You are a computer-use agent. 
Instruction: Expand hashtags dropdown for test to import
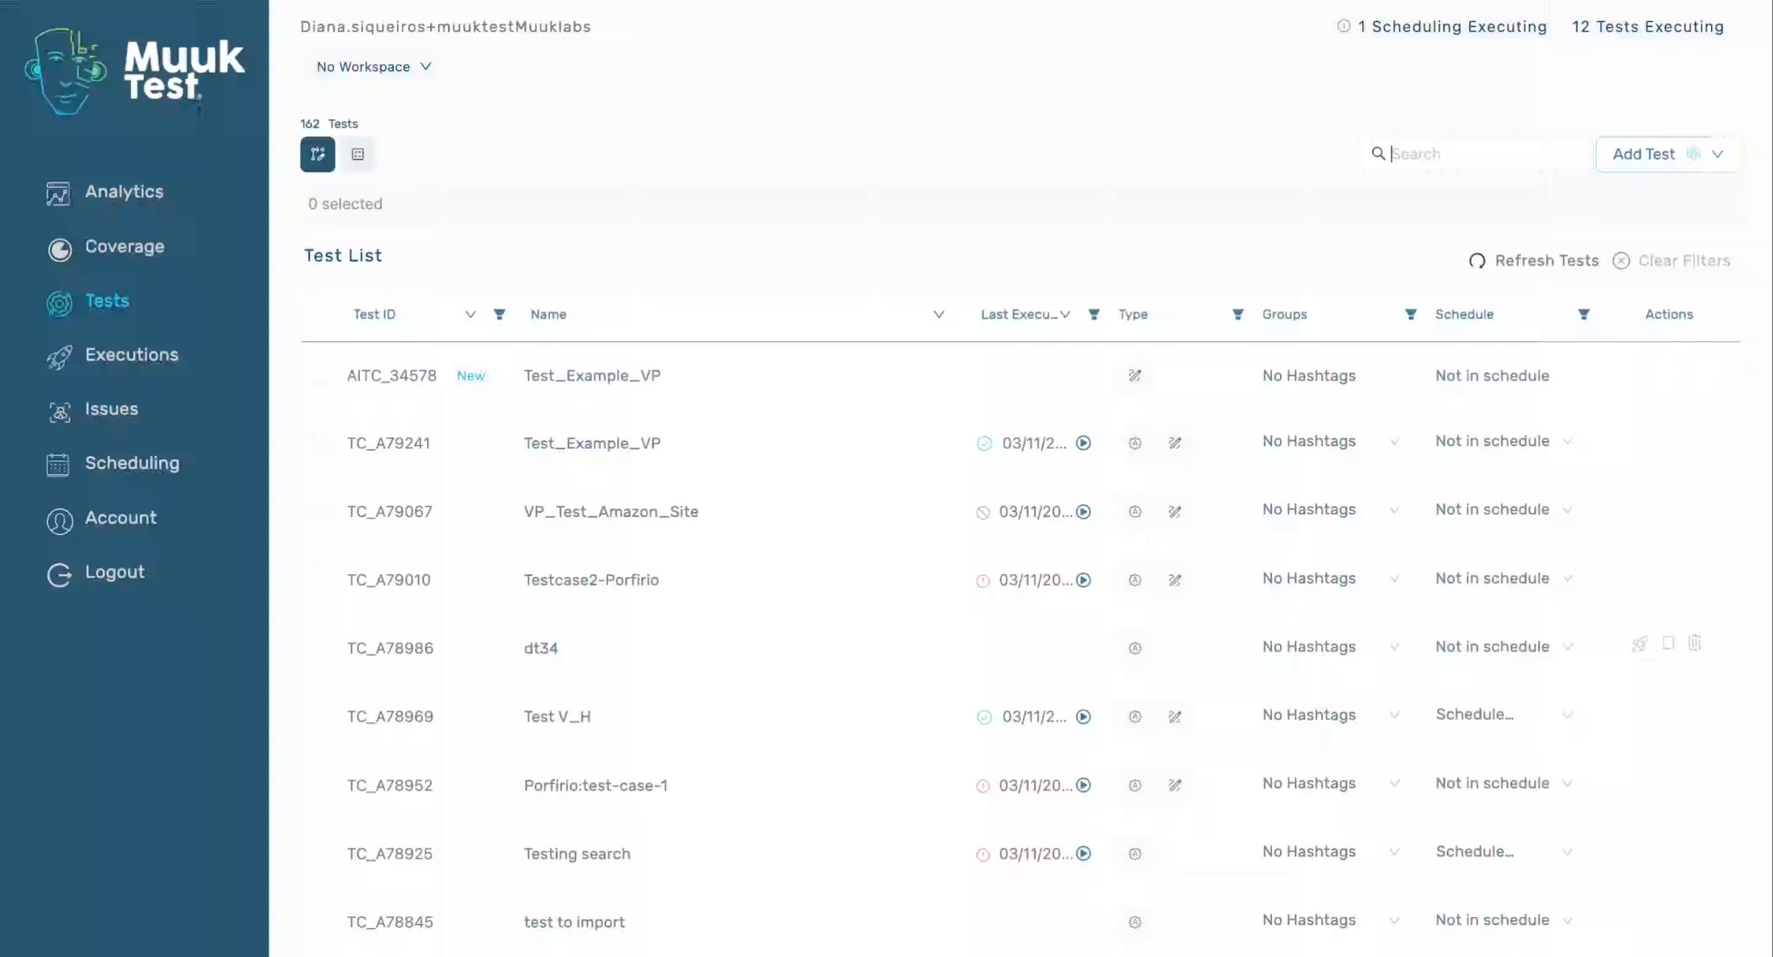pyautogui.click(x=1395, y=921)
